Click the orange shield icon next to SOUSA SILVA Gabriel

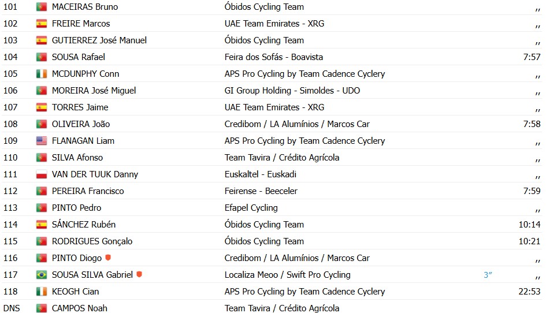coord(139,274)
